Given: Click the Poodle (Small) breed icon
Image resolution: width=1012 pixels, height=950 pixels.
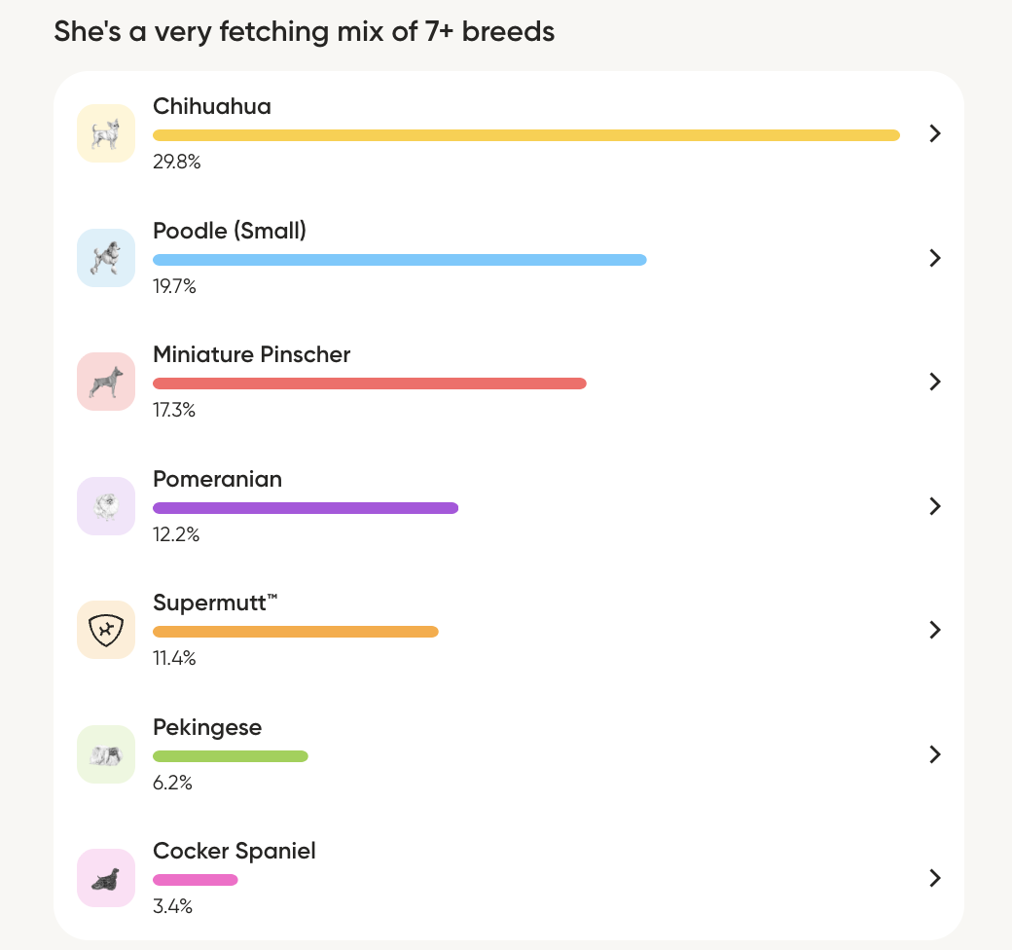Looking at the screenshot, I should click(105, 258).
